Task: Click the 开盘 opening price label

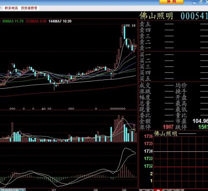Action: (x=181, y=97)
